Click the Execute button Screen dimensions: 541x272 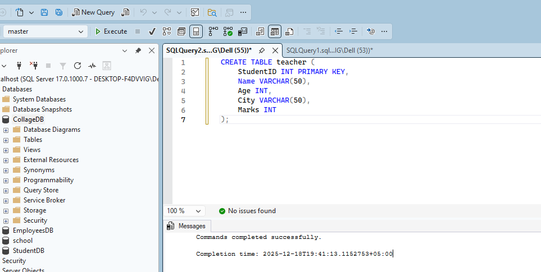click(111, 31)
